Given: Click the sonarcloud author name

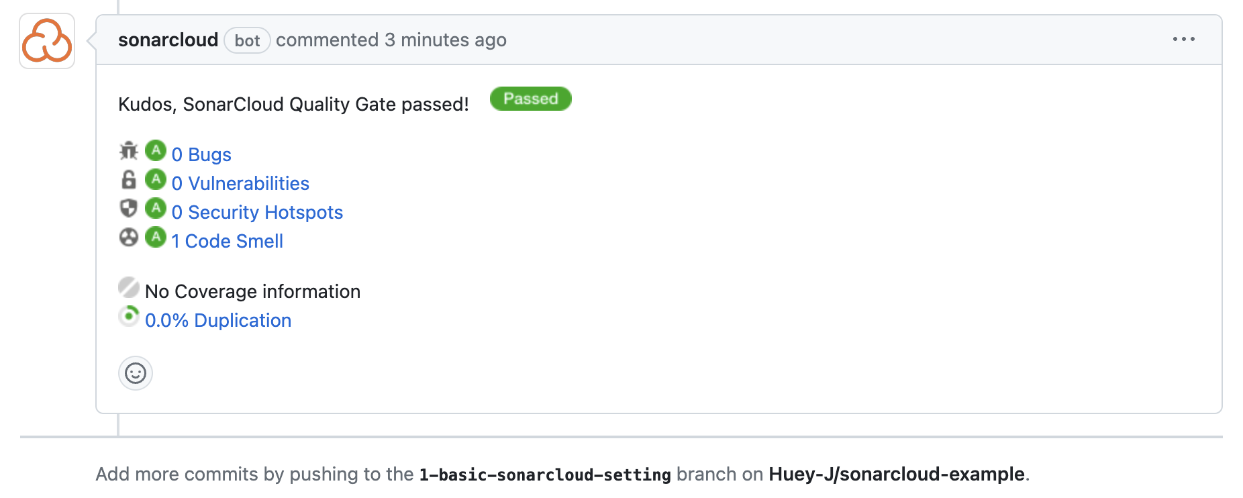Looking at the screenshot, I should 168,40.
